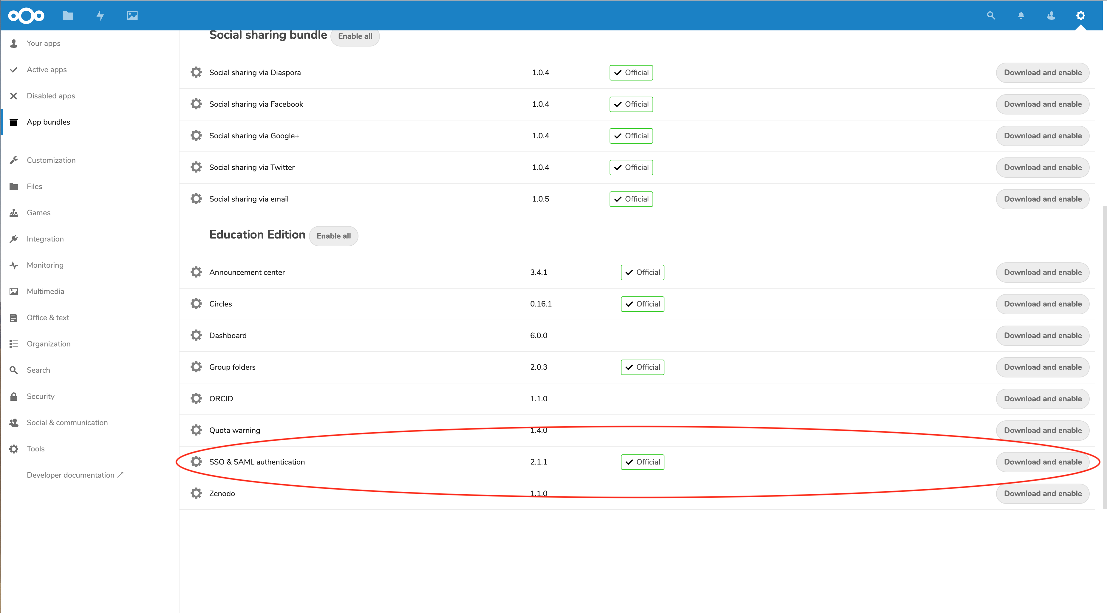Click the gear beside Announcement center
This screenshot has height=613, width=1107.
tap(197, 272)
